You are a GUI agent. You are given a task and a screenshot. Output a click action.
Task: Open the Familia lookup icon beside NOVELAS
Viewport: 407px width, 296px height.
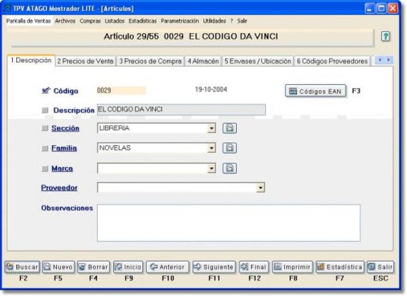click(x=229, y=148)
